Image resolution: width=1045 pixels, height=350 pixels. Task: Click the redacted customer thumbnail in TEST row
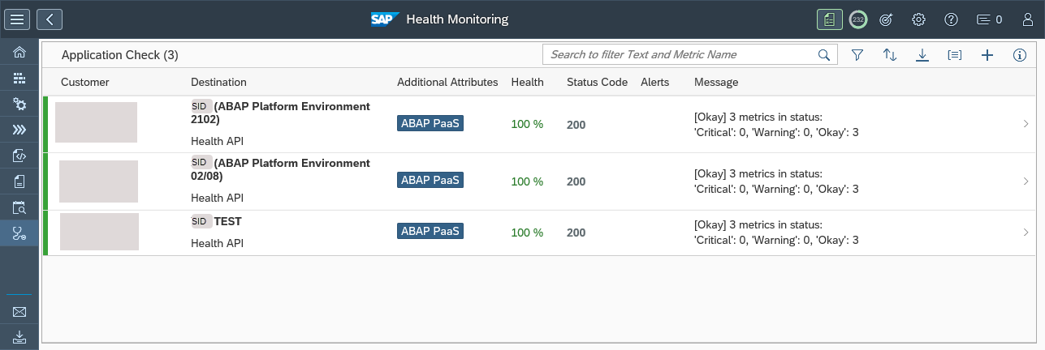pyautogui.click(x=99, y=231)
